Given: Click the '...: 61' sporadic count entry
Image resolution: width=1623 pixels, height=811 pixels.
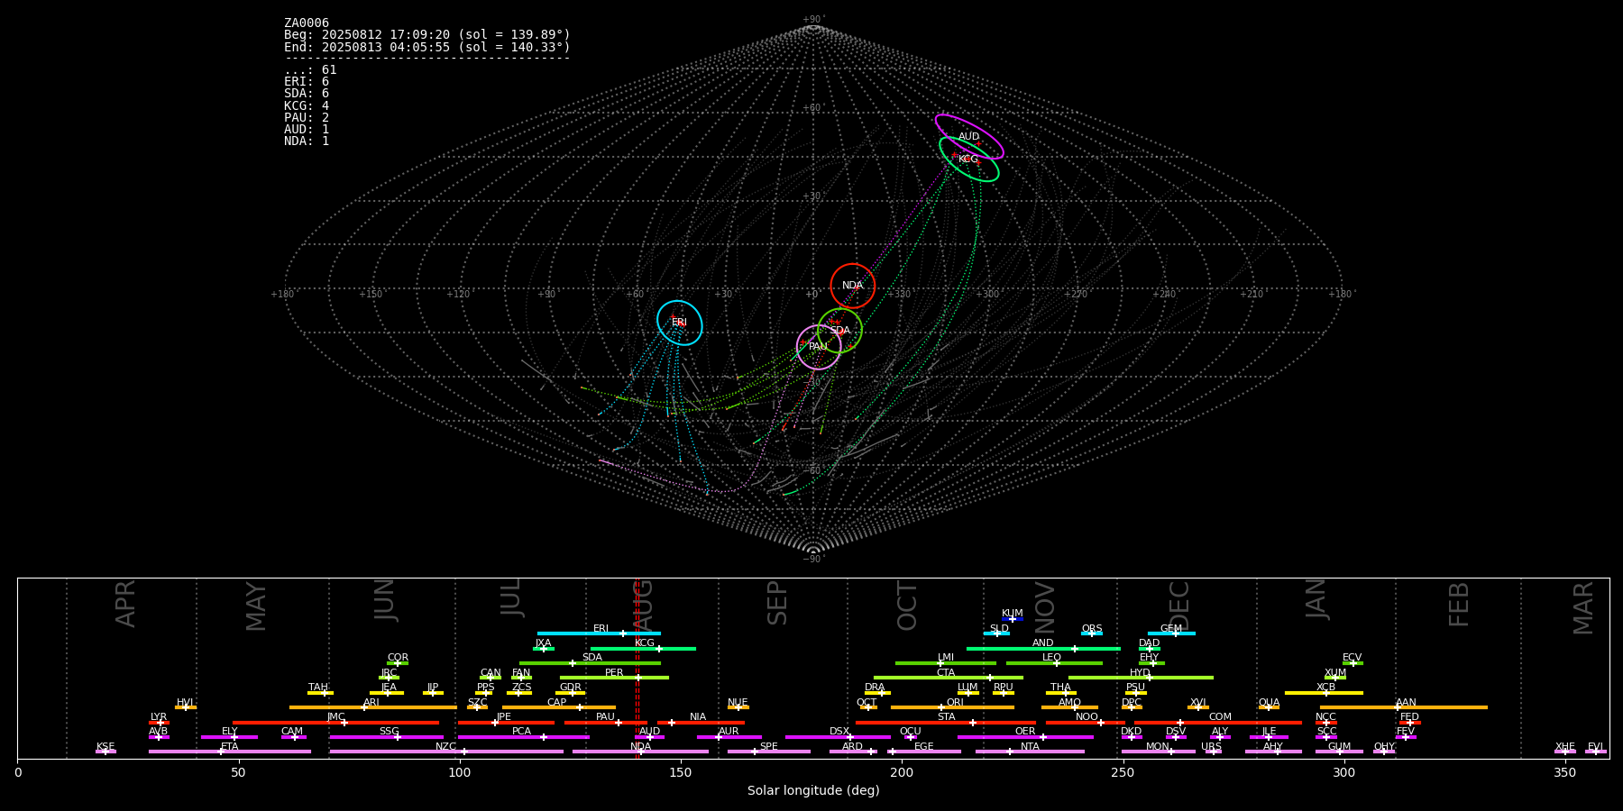Looking at the screenshot, I should [x=310, y=70].
